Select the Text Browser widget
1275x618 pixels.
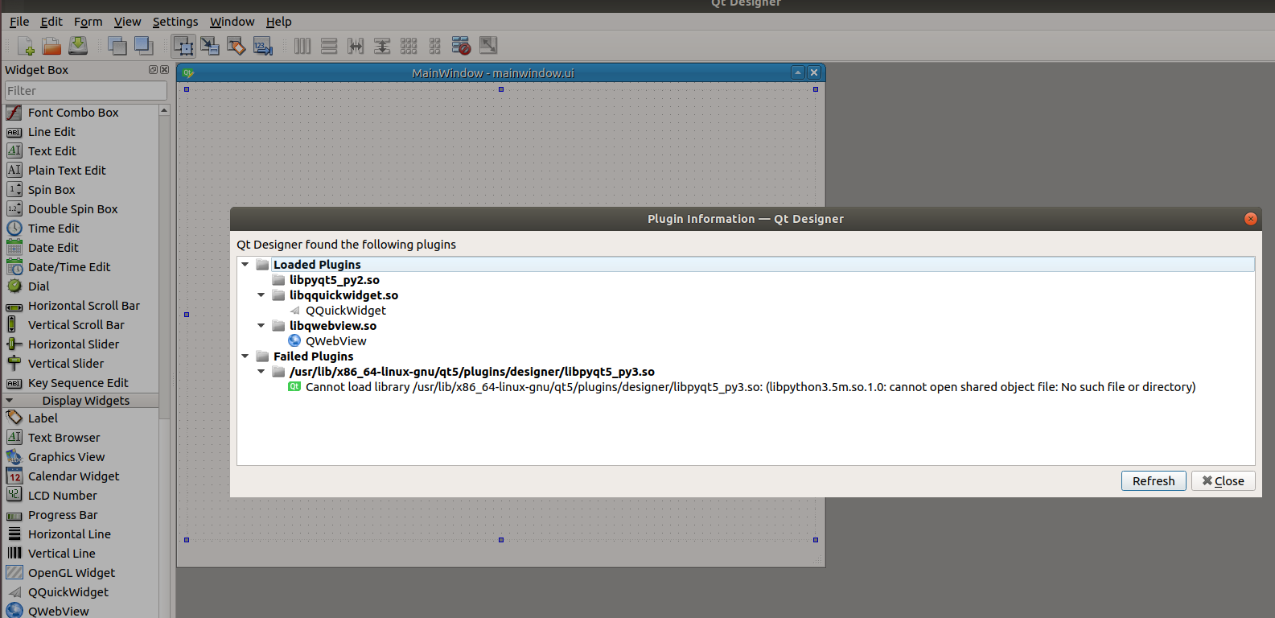(x=64, y=438)
